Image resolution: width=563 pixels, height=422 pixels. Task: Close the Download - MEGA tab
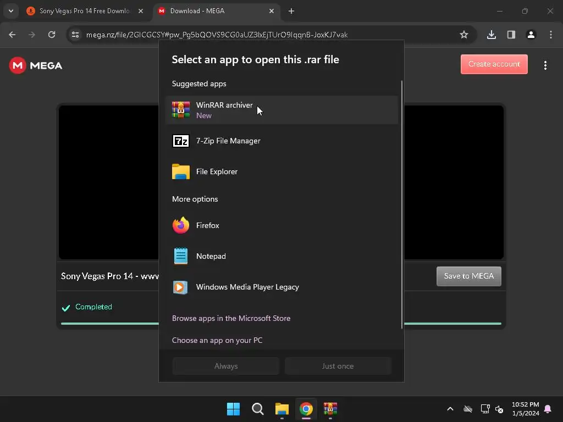point(272,11)
